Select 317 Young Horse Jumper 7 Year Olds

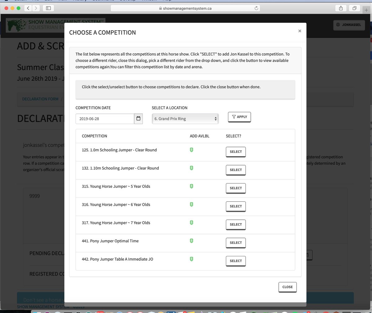pos(236,225)
